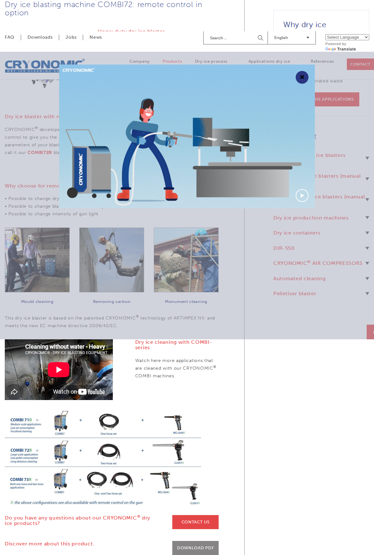Open the English language dropdown
Screen dimensions: 374x555
[x=292, y=38]
